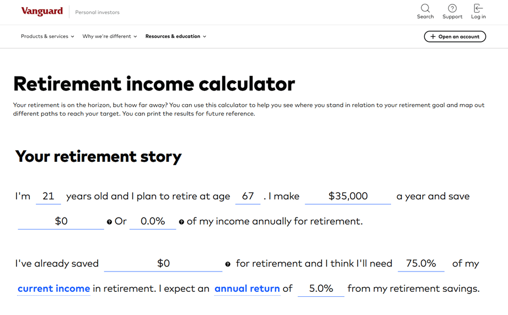Open help tooltip beside income percentage field
Viewport: 508px width, 315px height.
[181, 222]
